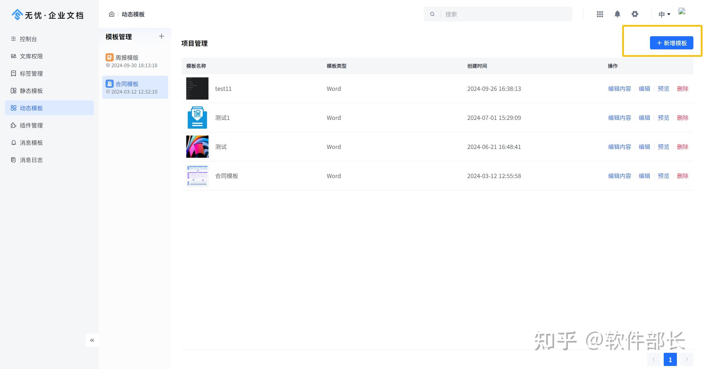Screen dimensions: 703x369
Task: Click the user avatar image
Action: [x=682, y=12]
